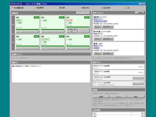Accept 森 様's reservation with 受ける

click(x=97, y=53)
